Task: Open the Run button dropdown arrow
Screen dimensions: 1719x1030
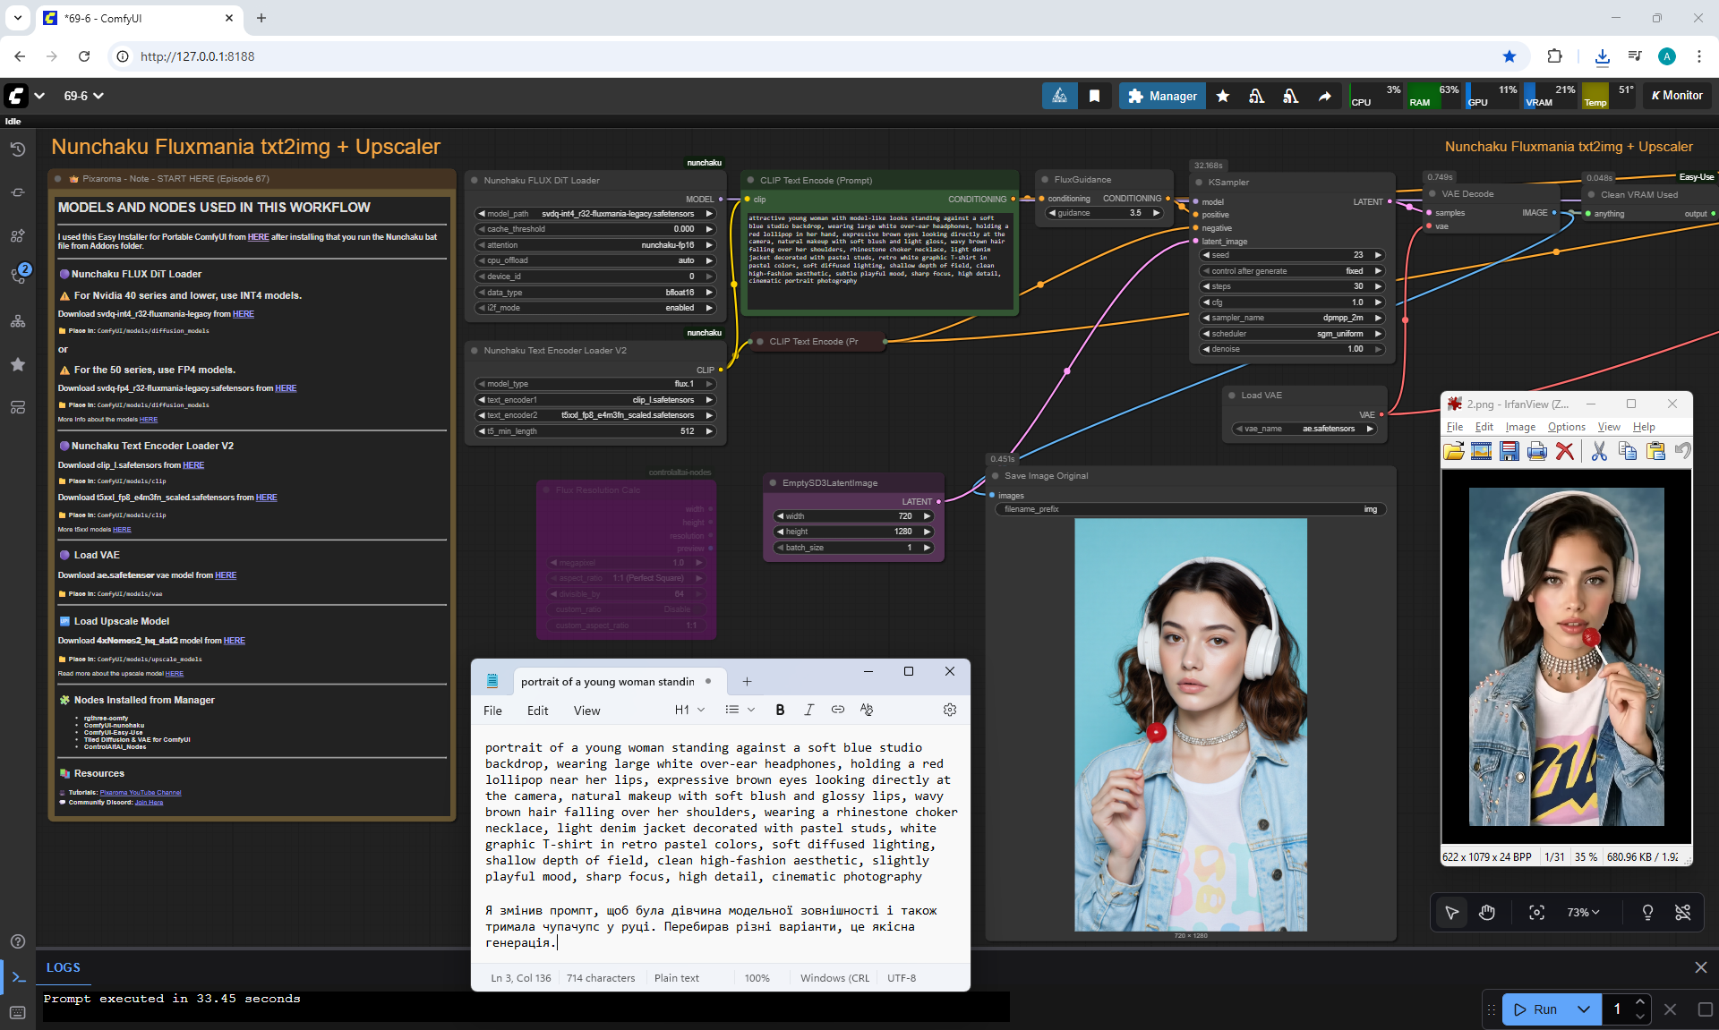Action: click(x=1584, y=1009)
